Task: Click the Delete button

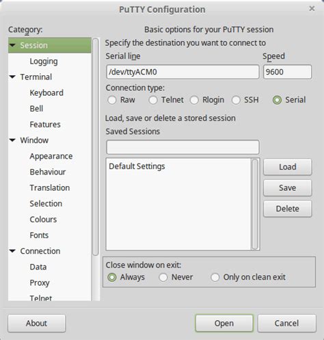Action: 287,209
